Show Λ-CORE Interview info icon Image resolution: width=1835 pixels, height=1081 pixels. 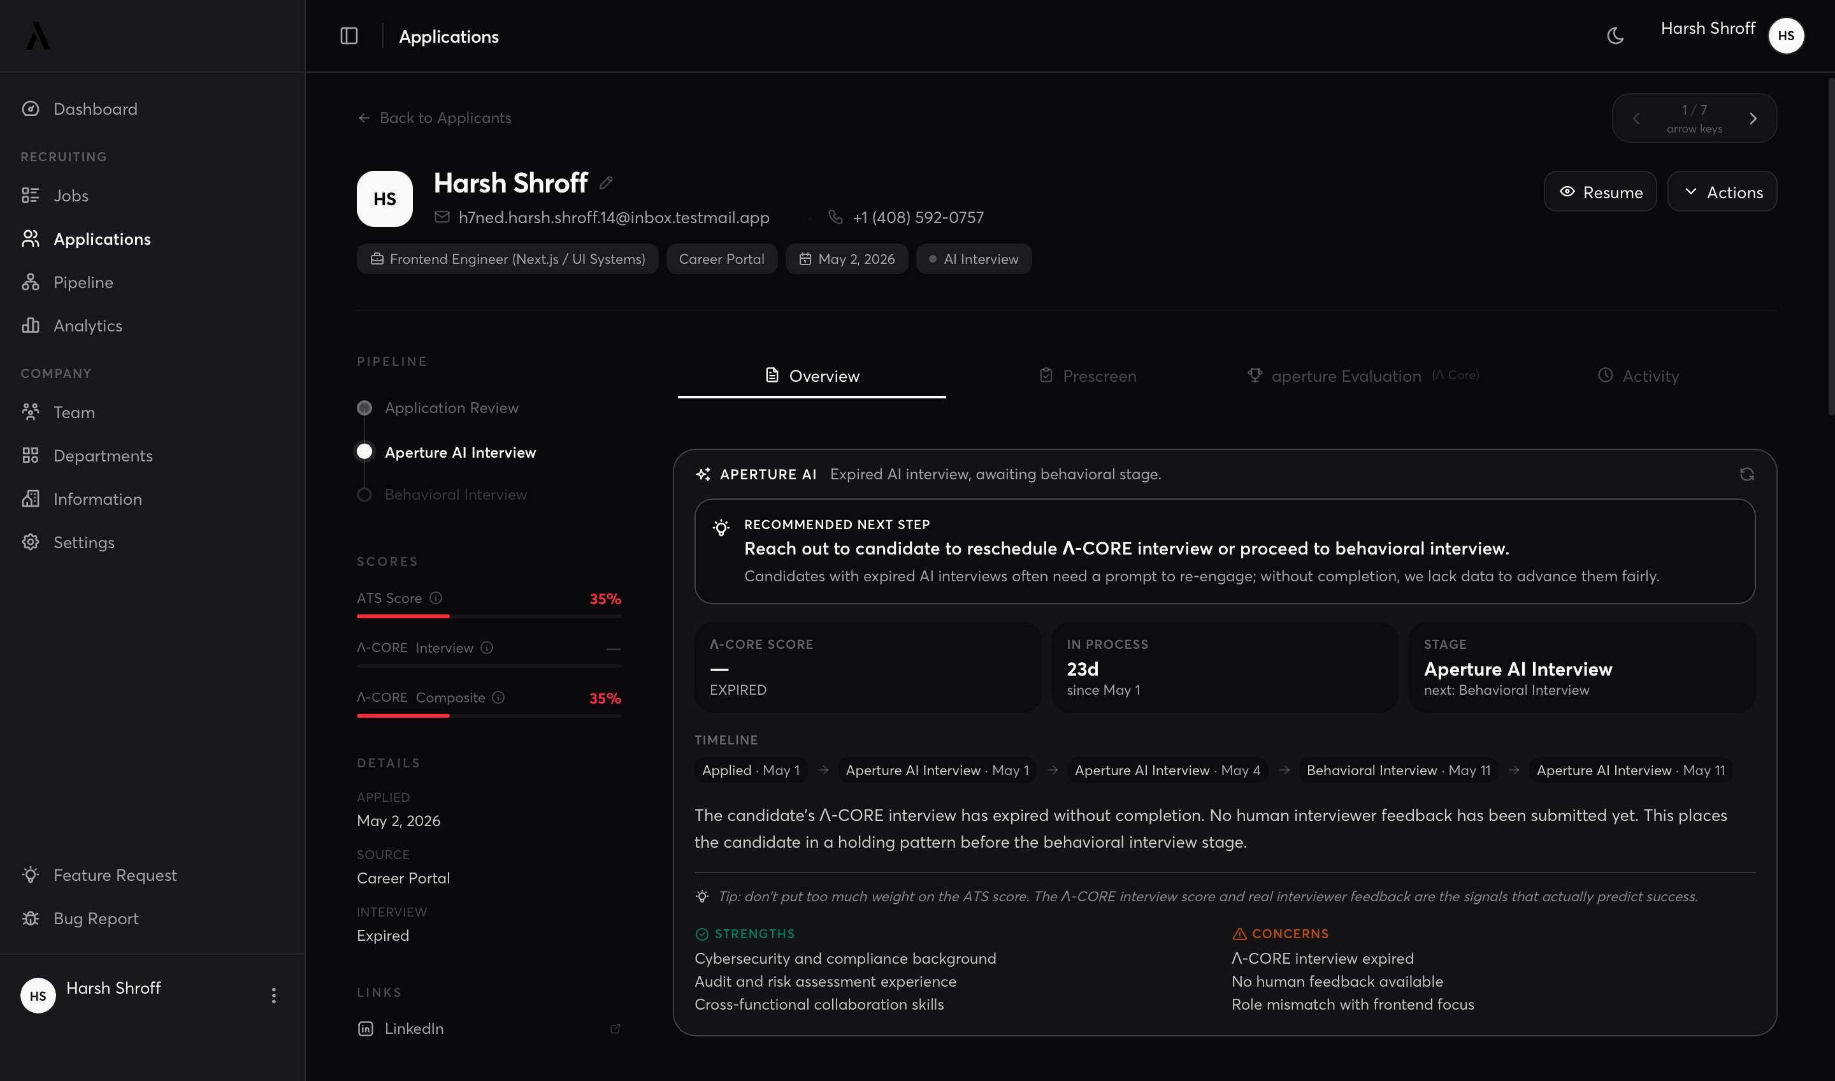click(487, 647)
